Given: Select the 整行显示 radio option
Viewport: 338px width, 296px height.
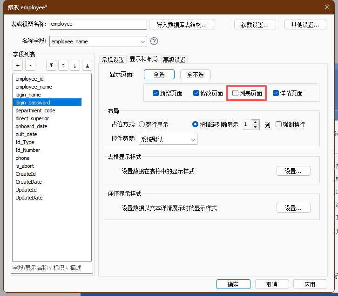Looking at the screenshot, I should 142,124.
